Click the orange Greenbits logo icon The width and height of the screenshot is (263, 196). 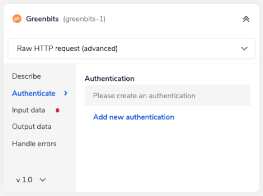tap(17, 19)
